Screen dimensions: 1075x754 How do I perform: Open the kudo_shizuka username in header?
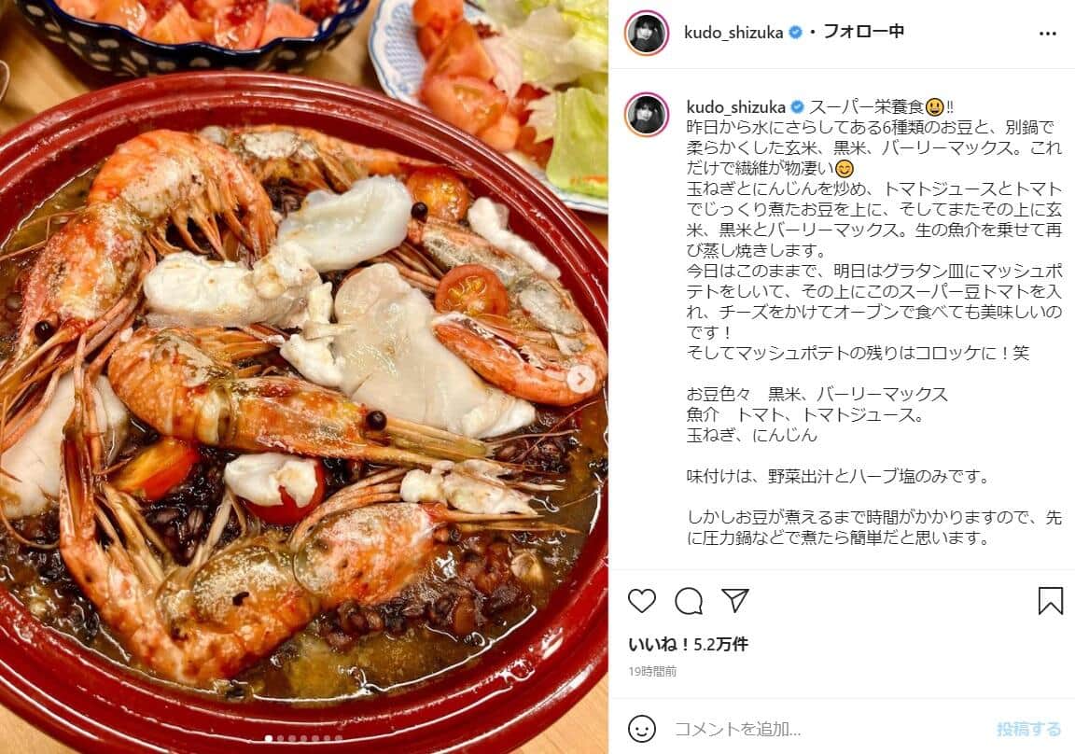click(x=733, y=33)
